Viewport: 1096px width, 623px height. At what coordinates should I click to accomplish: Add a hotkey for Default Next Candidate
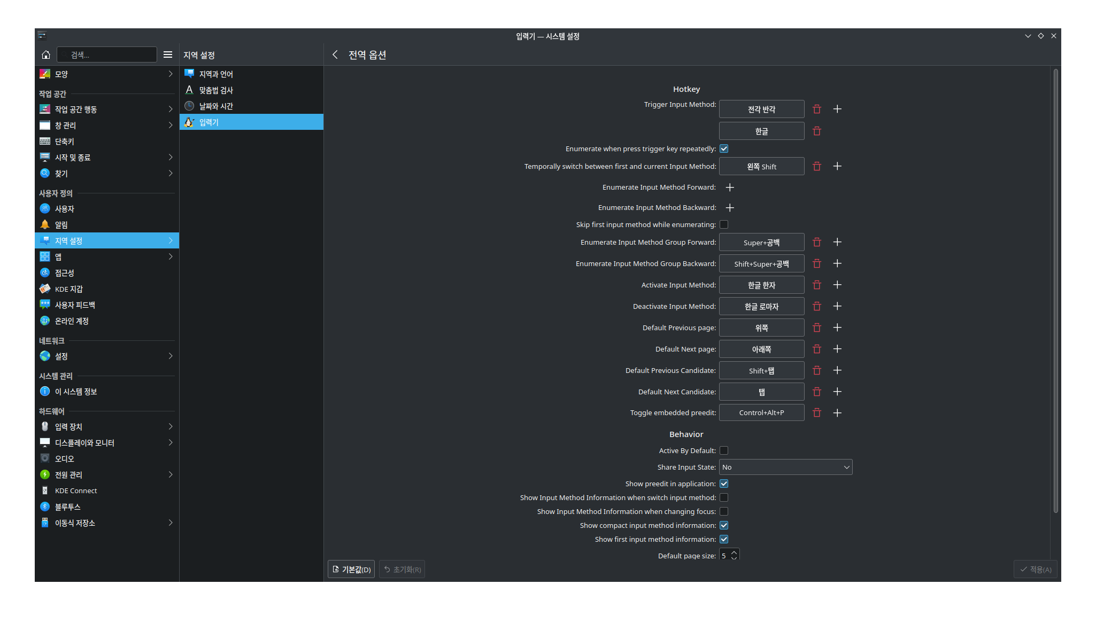[x=837, y=392]
